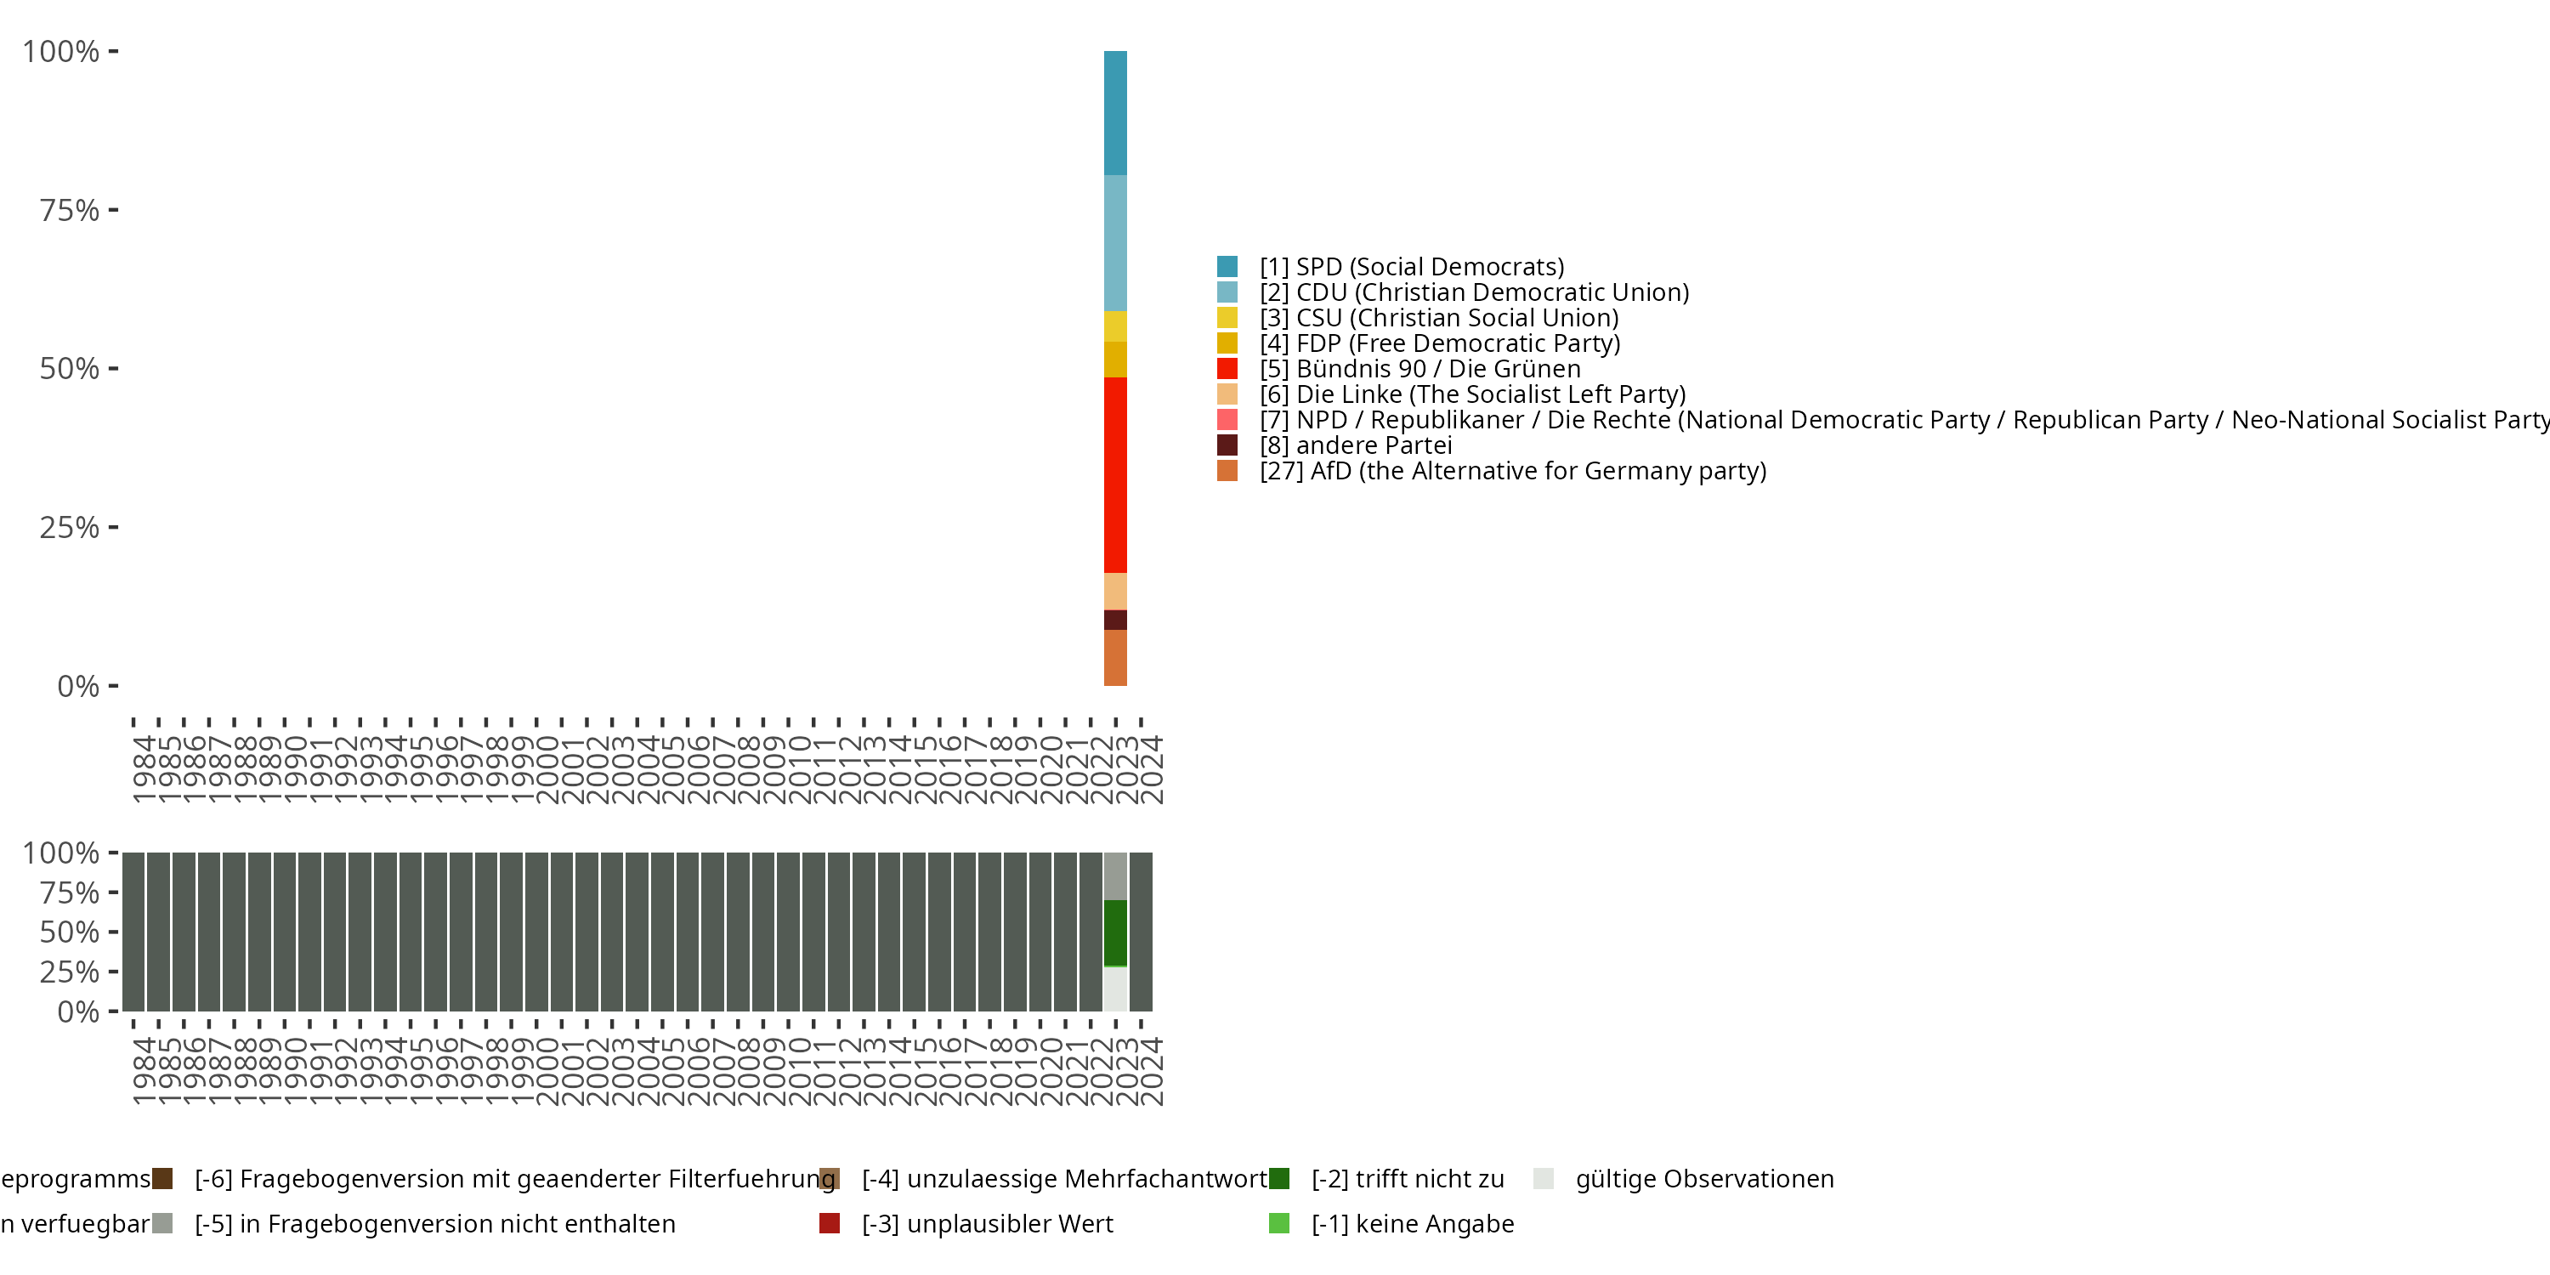Click the red Bündnis 90 legend swatch

[1227, 368]
